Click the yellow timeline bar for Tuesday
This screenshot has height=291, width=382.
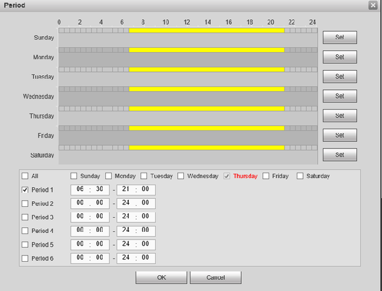tap(206, 69)
